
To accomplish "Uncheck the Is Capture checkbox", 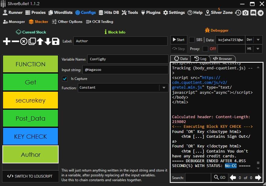I will tap(65, 79).
